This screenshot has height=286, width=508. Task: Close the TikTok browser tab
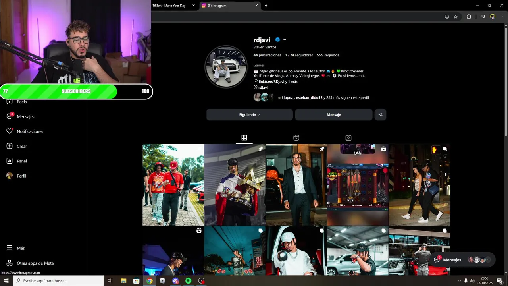[x=194, y=6]
